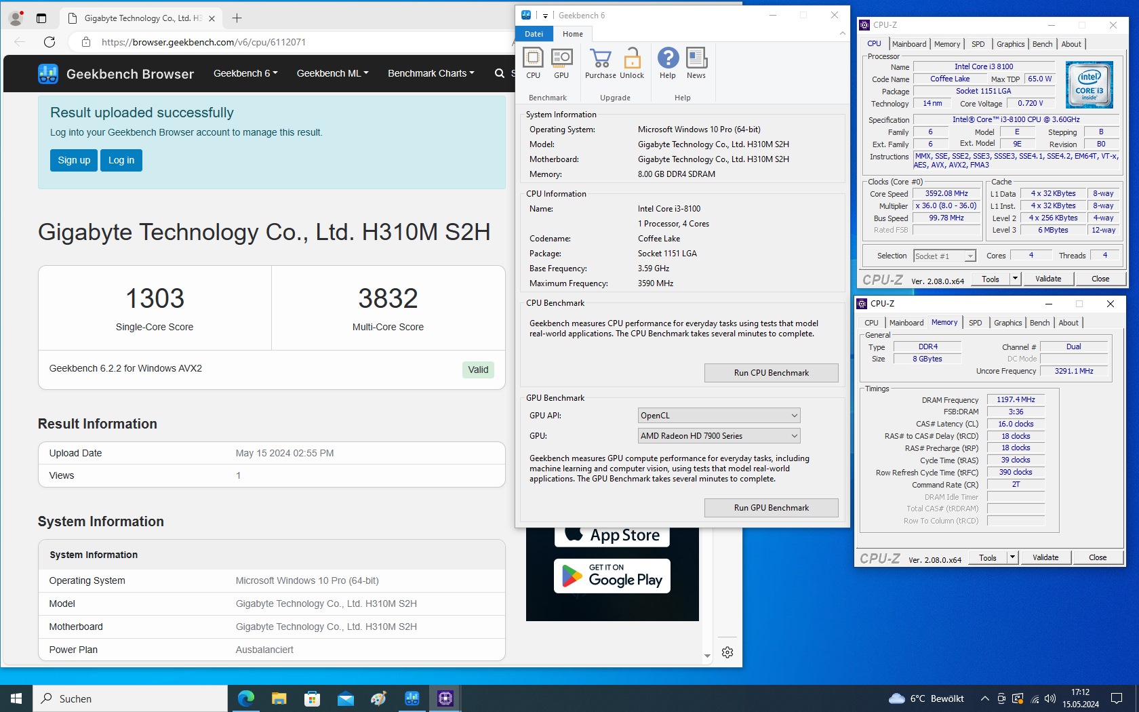Image resolution: width=1139 pixels, height=712 pixels.
Task: Click the Tools button in upper CPU-Z
Action: tap(991, 279)
